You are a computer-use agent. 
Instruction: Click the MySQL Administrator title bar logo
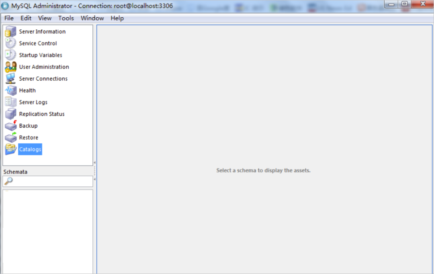[5, 6]
